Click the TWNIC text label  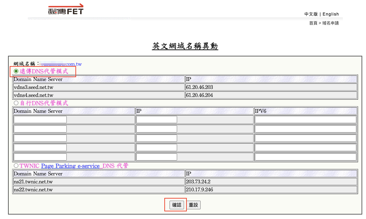[29, 166]
